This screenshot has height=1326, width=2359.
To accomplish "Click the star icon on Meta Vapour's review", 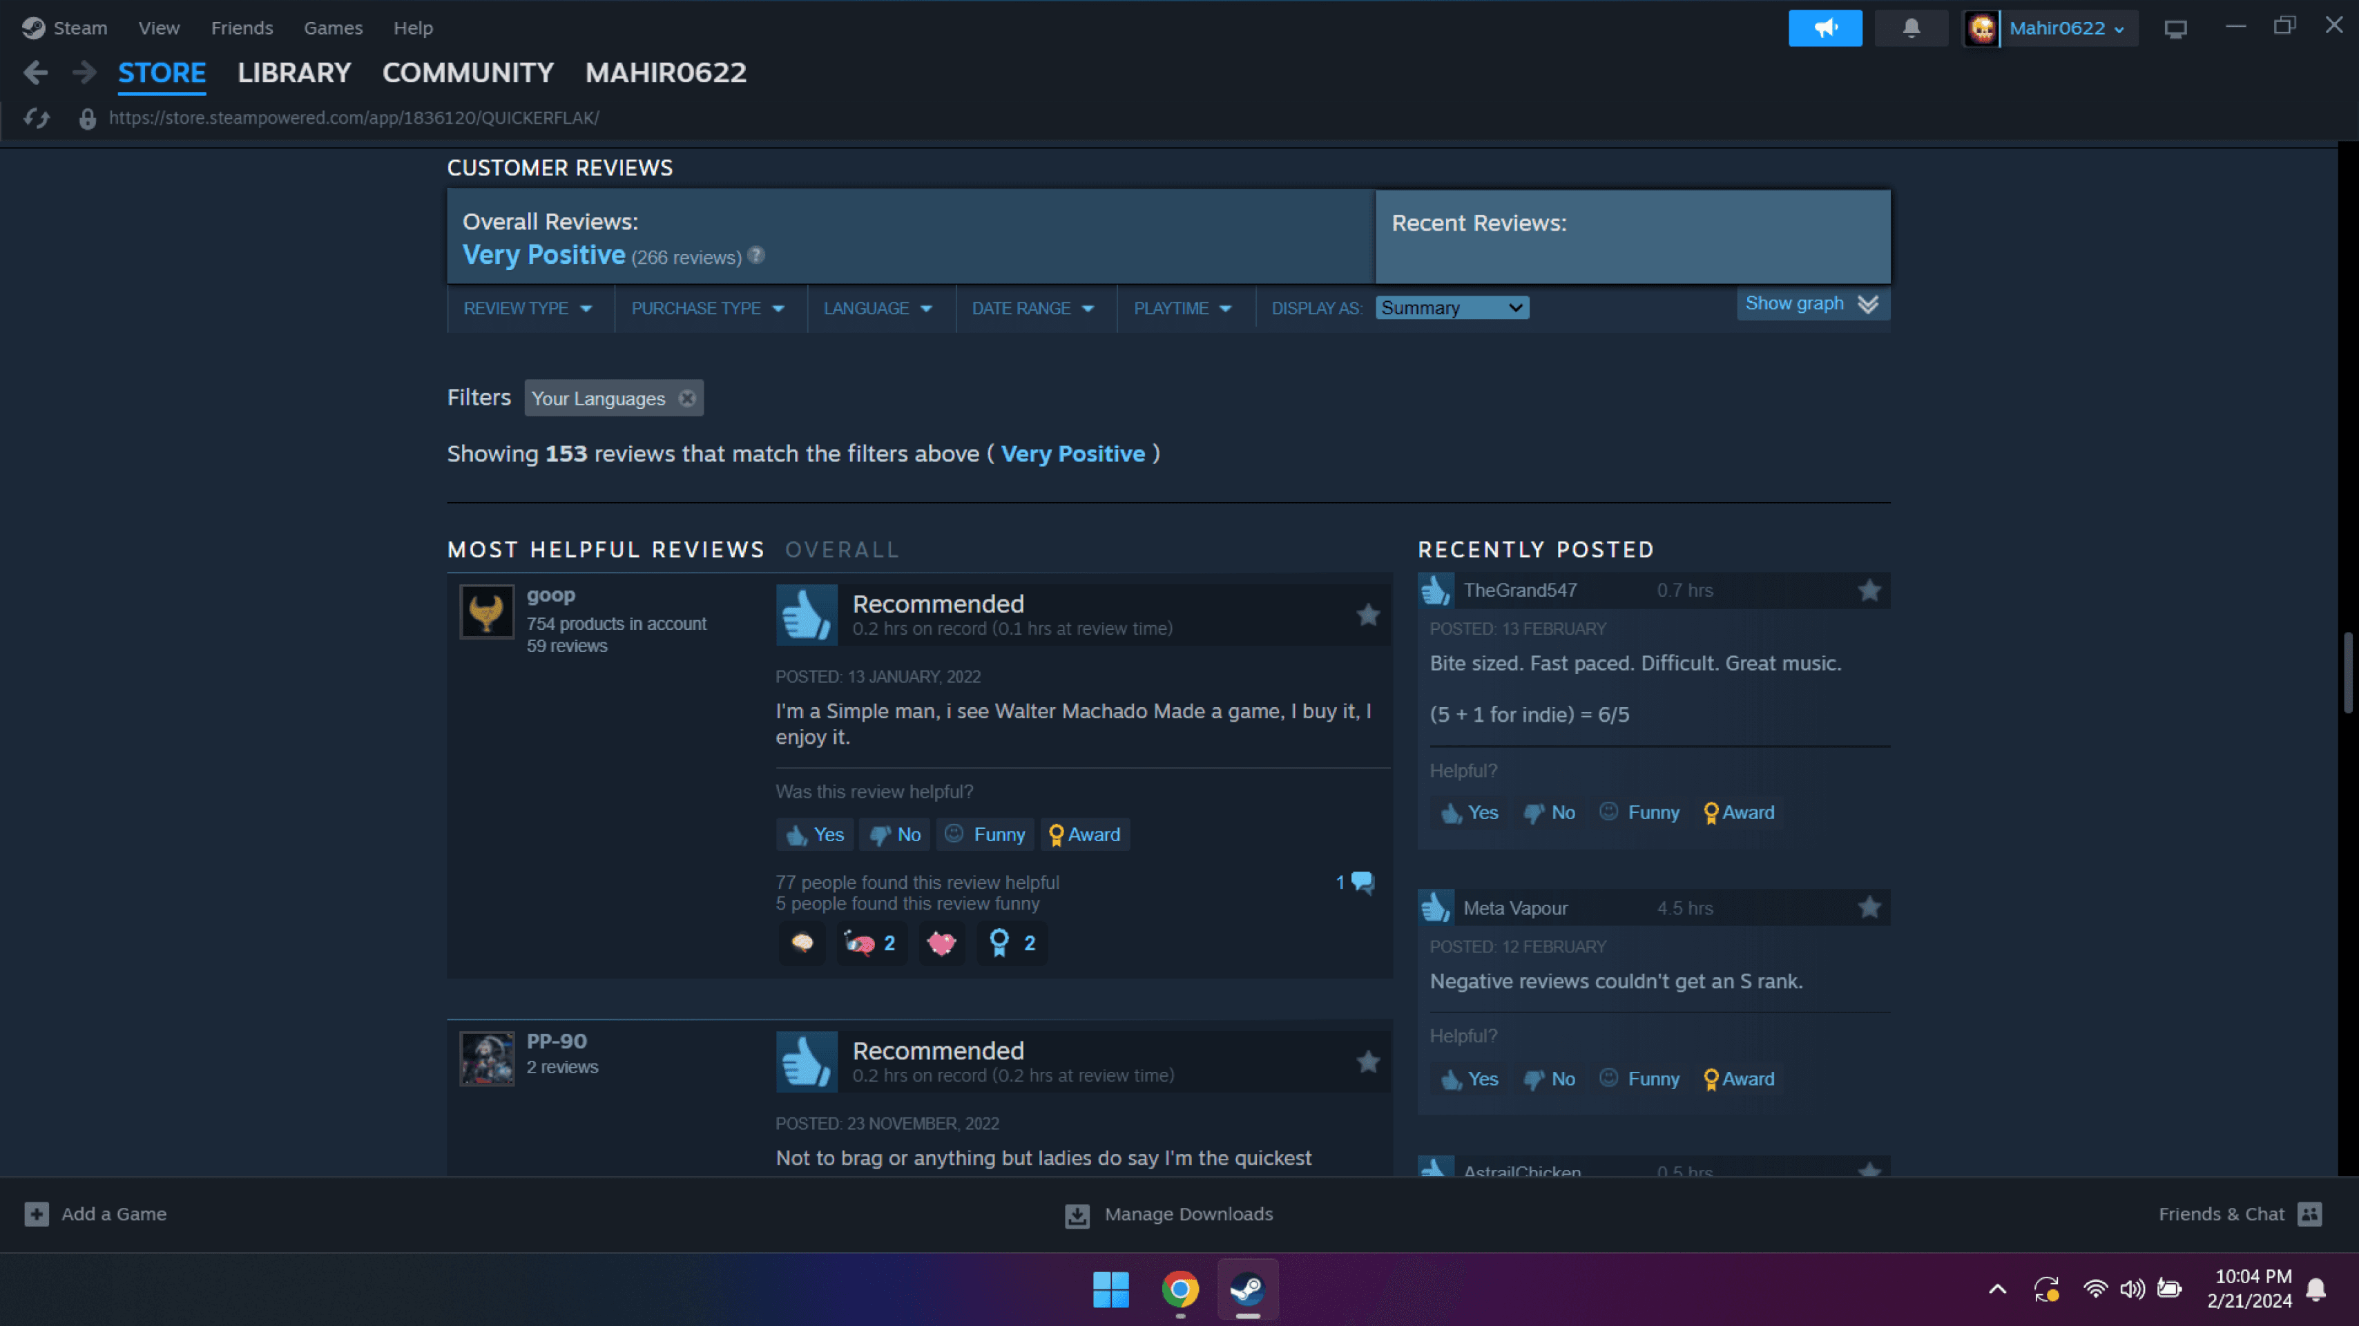I will (x=1869, y=907).
